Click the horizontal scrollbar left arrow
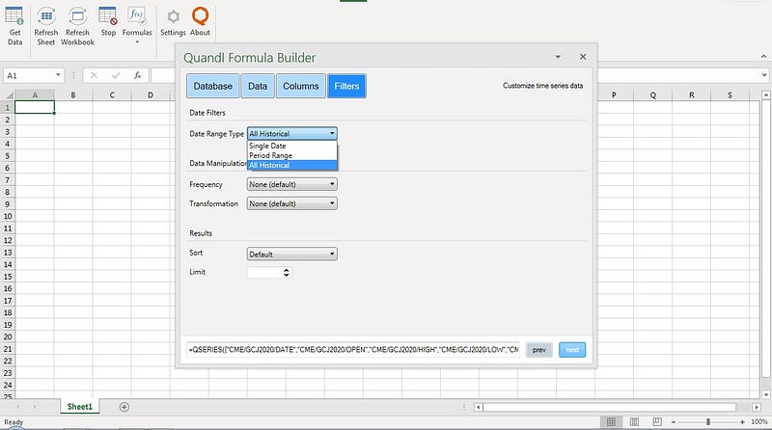Viewport: 772px width, 430px height. 478,408
